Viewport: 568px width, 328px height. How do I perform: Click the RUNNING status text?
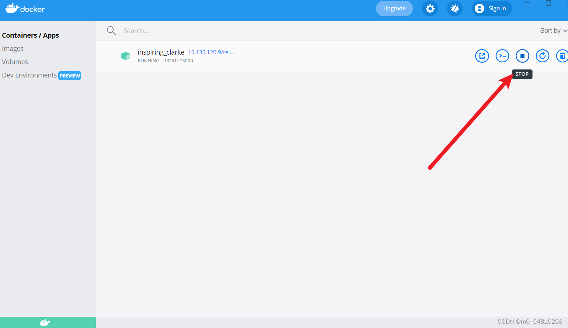coord(149,61)
